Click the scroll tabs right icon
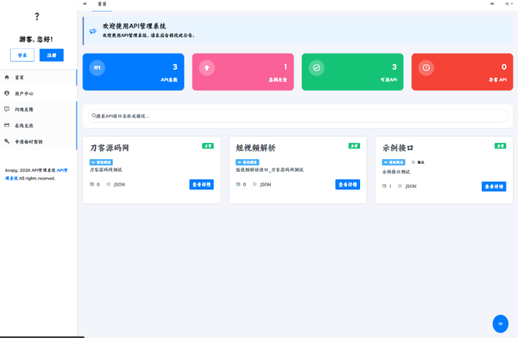518x338 pixels. 492,4
